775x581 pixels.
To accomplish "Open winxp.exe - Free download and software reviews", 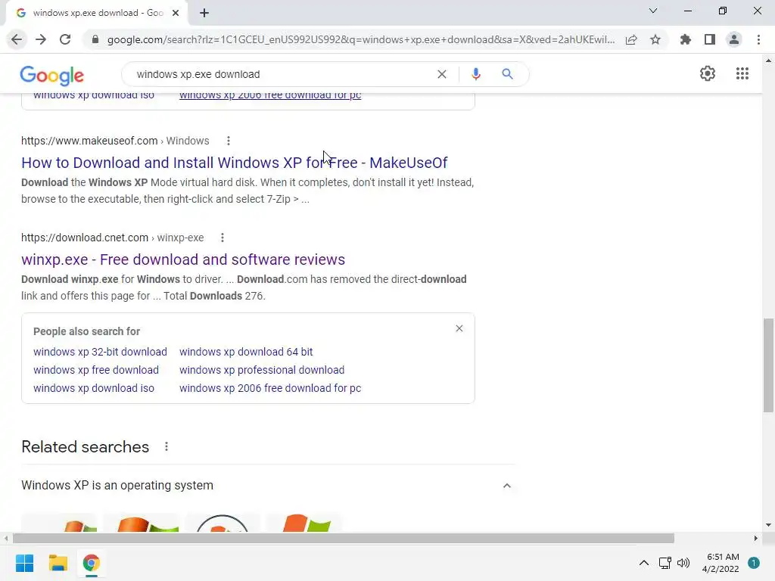I will coord(183,259).
